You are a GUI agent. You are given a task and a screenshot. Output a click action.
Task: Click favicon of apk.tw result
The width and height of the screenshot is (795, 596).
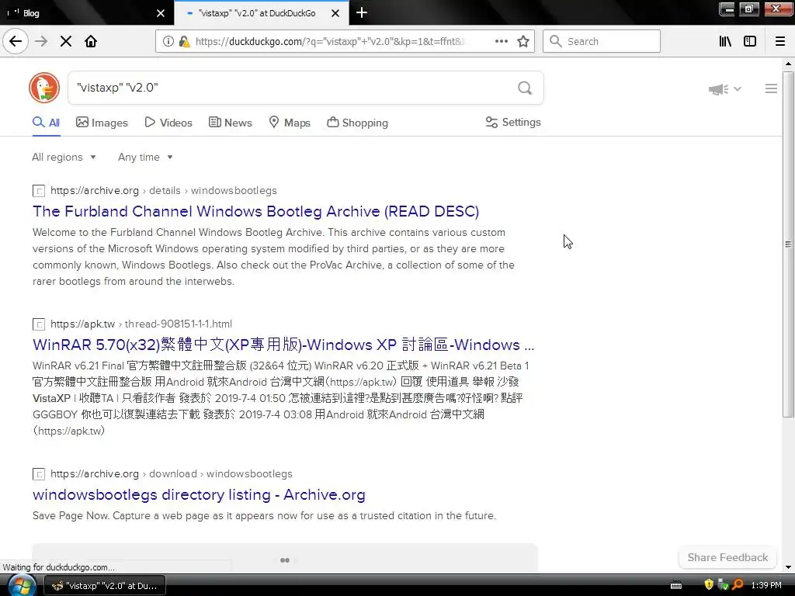(x=39, y=324)
